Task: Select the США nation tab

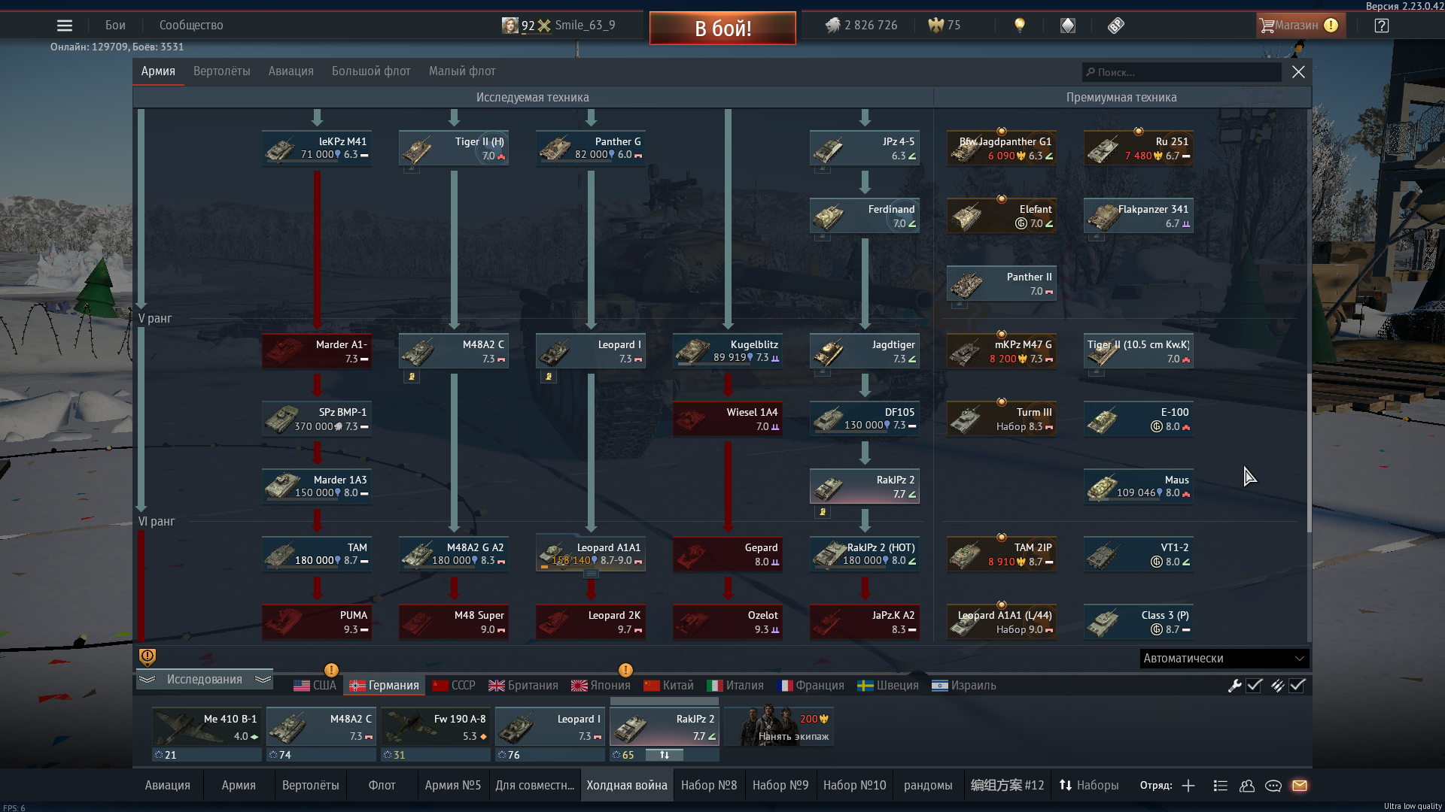Action: click(315, 686)
